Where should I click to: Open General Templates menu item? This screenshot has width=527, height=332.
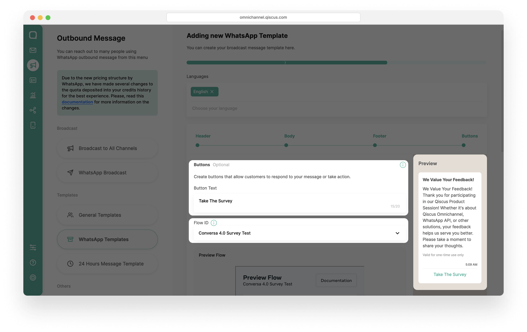(x=107, y=215)
